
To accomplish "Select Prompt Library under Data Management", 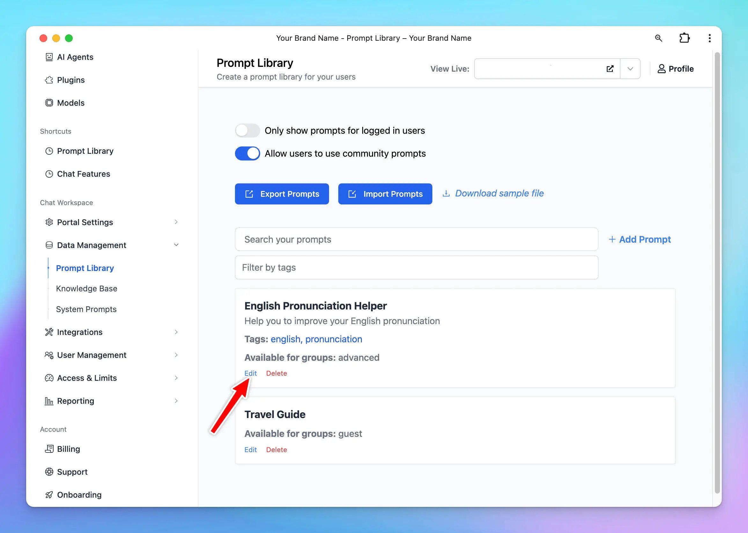I will (85, 268).
